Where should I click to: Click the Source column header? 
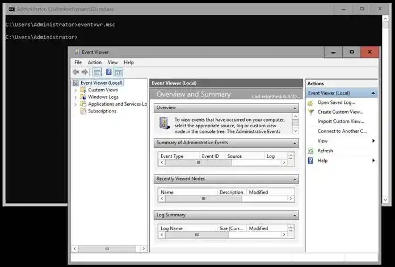(x=245, y=156)
